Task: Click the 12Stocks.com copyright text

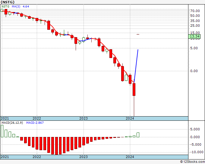Action: (192, 162)
